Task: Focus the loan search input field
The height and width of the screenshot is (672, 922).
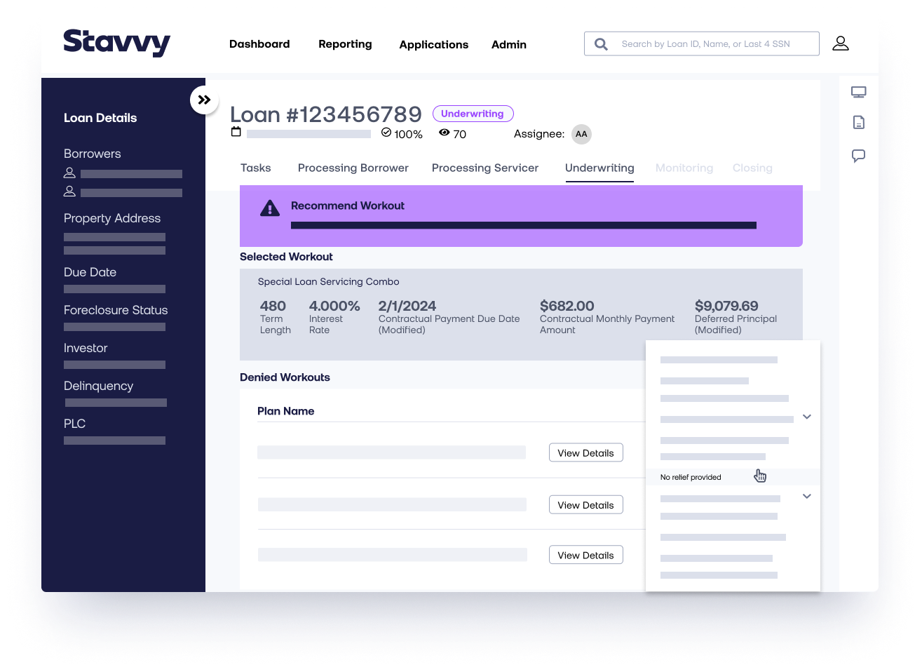Action: [x=701, y=43]
